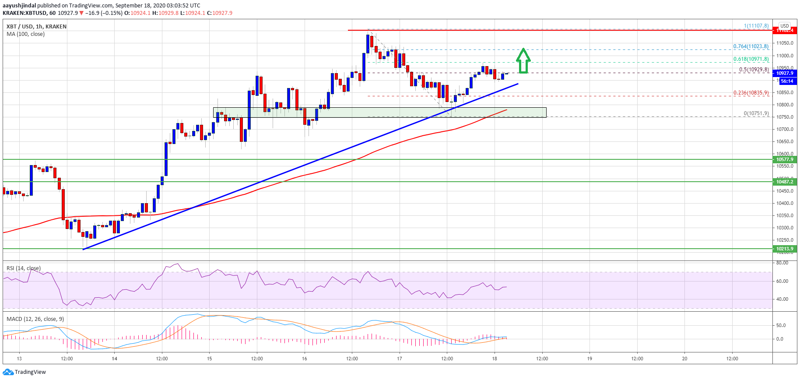Click the RSI (14, close) indicator label
800x380 pixels.
(x=23, y=268)
